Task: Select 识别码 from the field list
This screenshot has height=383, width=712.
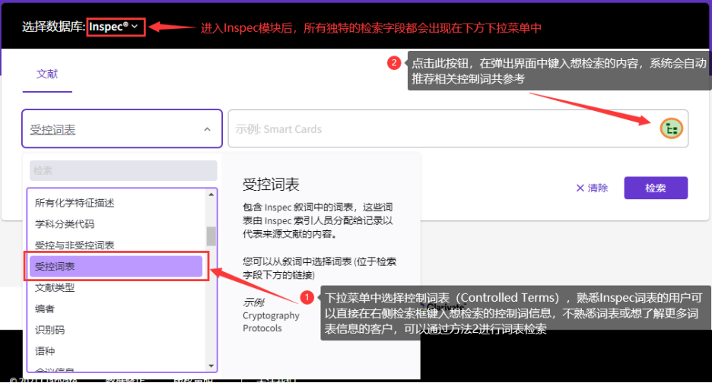Action: click(x=49, y=330)
